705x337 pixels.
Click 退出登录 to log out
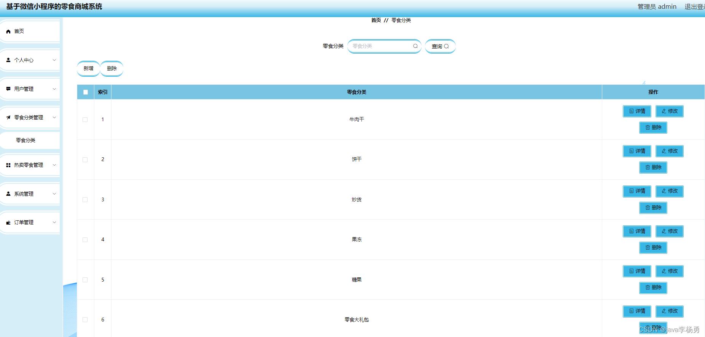tap(695, 7)
